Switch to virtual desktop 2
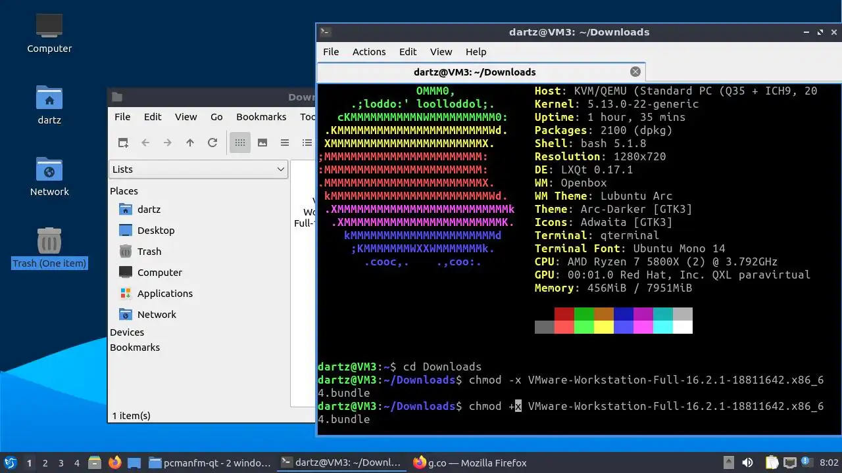This screenshot has height=473, width=842. point(45,463)
